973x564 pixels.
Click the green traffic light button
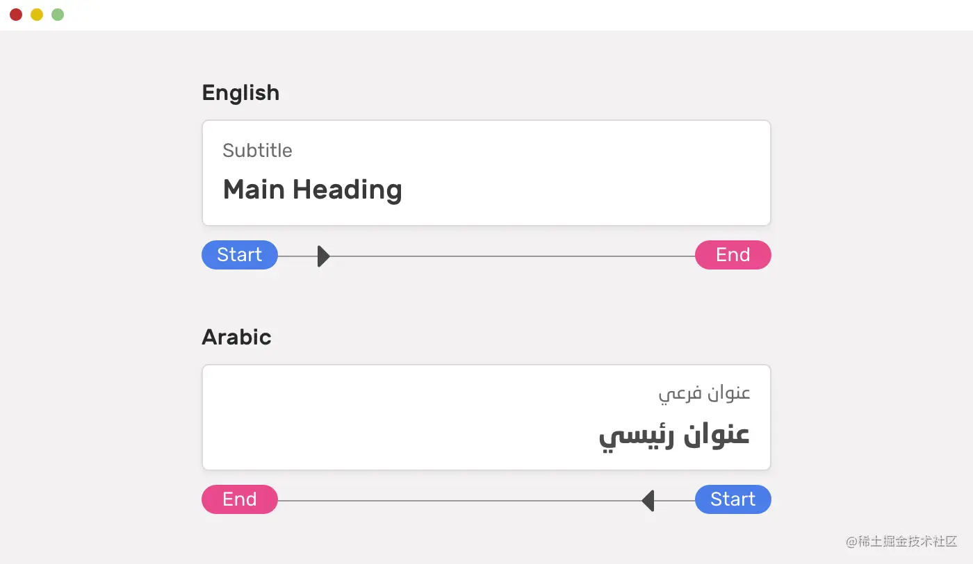pos(57,14)
